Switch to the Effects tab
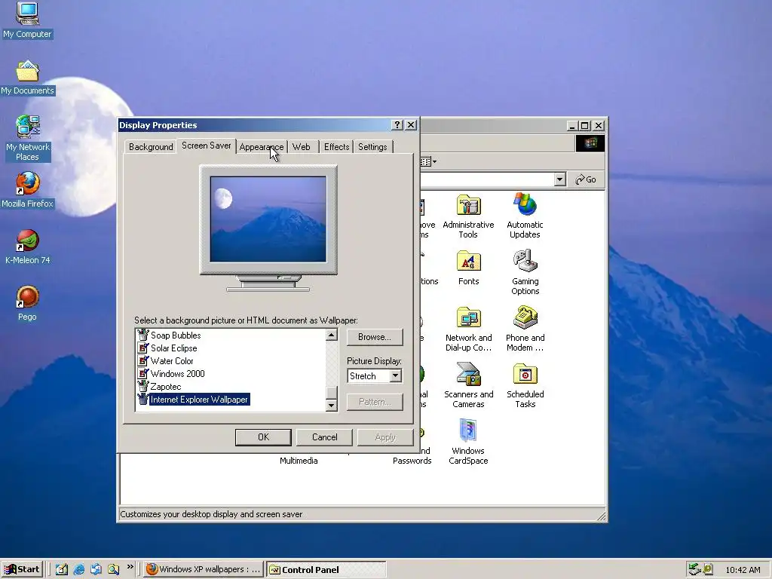The height and width of the screenshot is (579, 772). tap(336, 147)
